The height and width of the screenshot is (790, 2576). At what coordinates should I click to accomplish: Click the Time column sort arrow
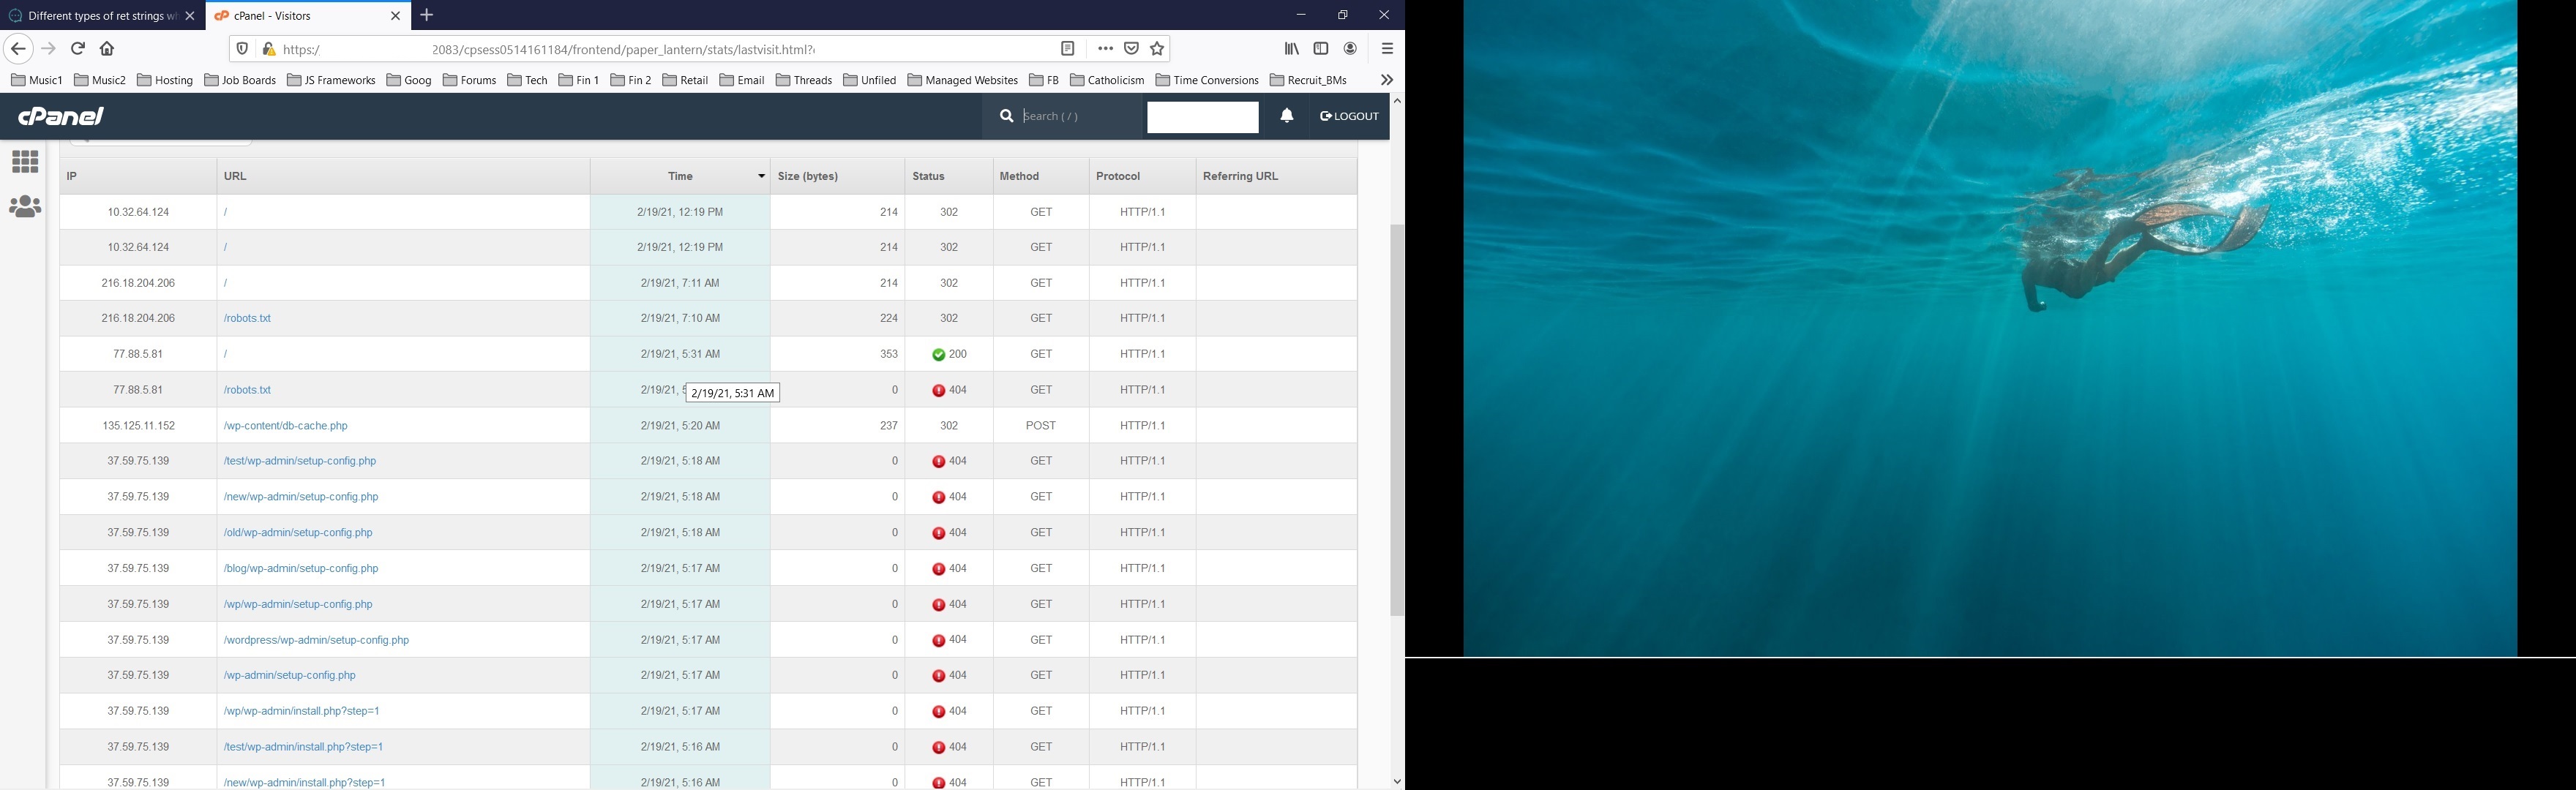pos(761,176)
